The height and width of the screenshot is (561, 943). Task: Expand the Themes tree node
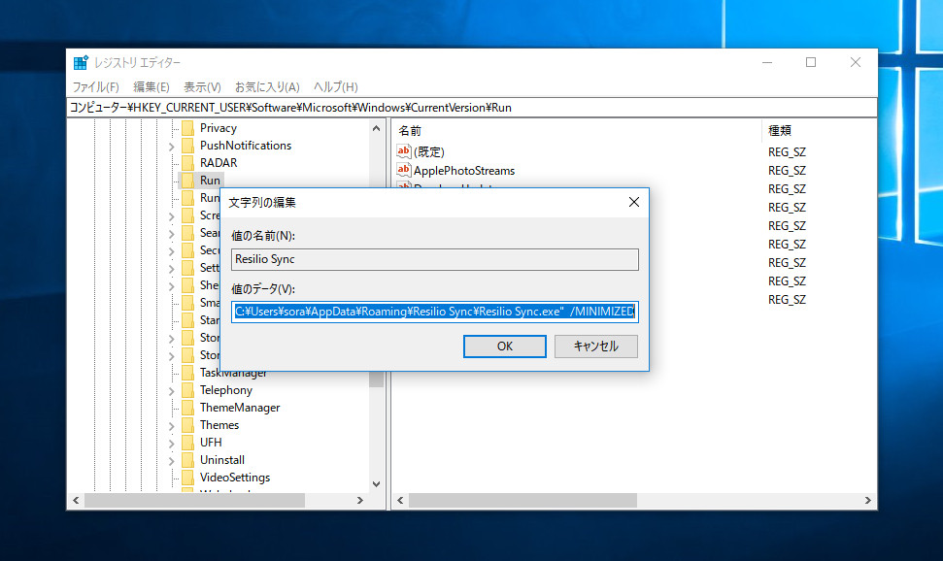(171, 426)
